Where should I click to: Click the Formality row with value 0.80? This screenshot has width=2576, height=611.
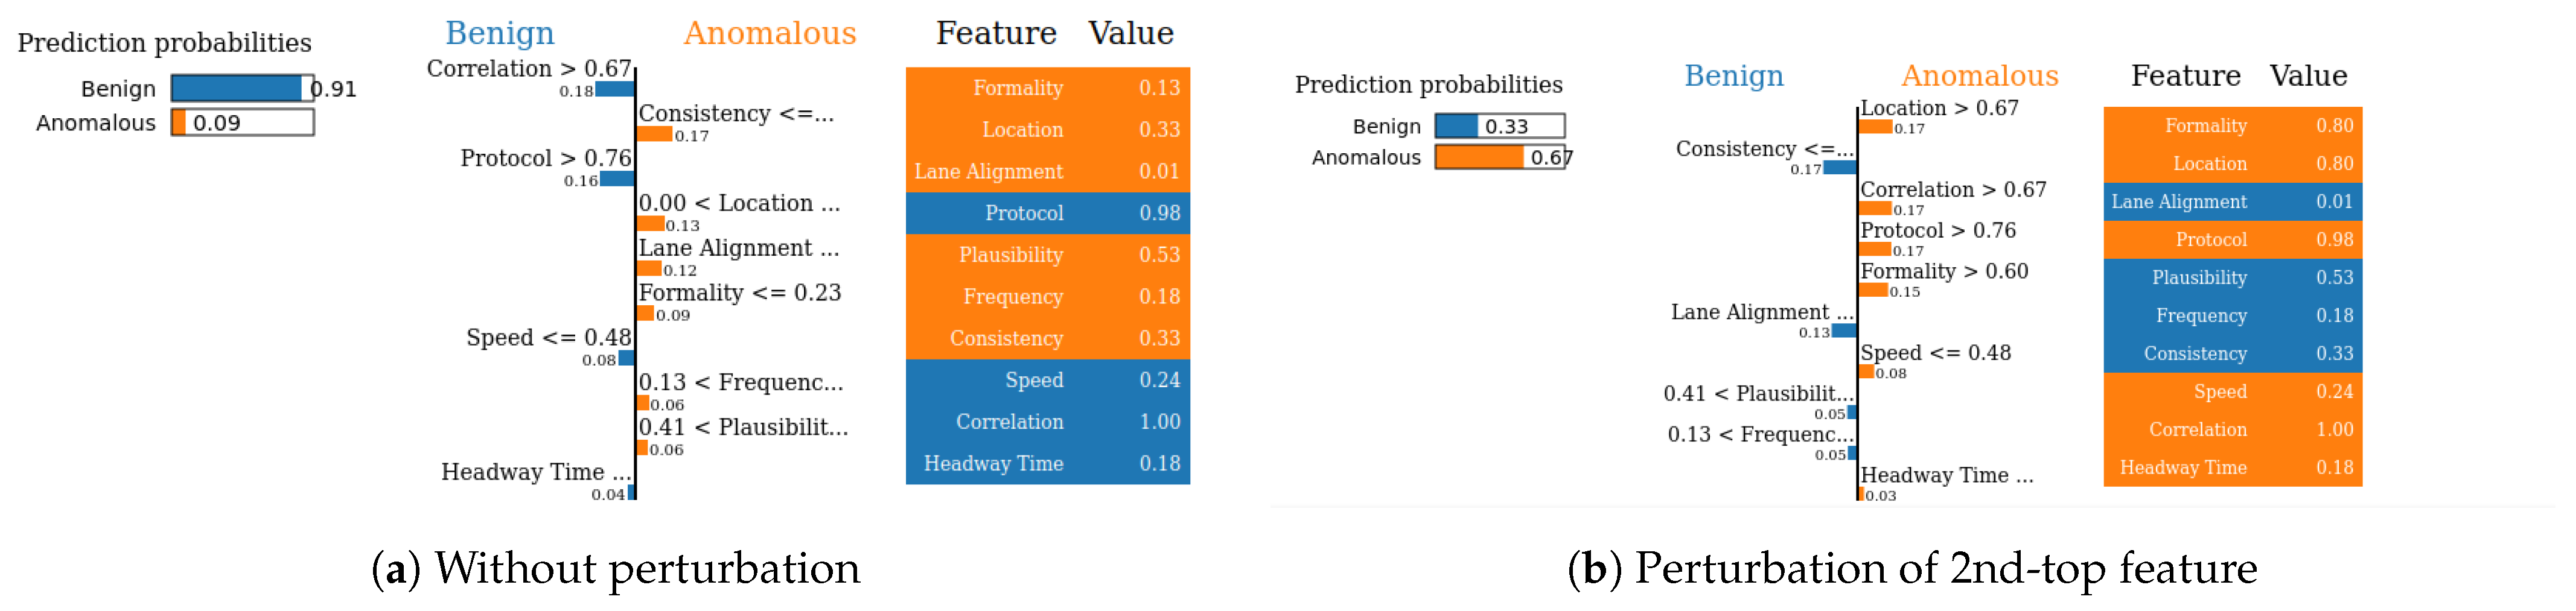tap(2232, 126)
